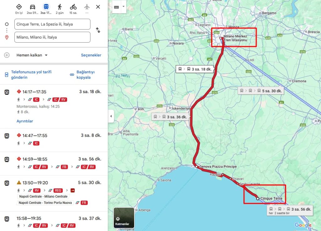321x231 pixels.
Task: Close the directions panel with X
Action: (x=98, y=7)
